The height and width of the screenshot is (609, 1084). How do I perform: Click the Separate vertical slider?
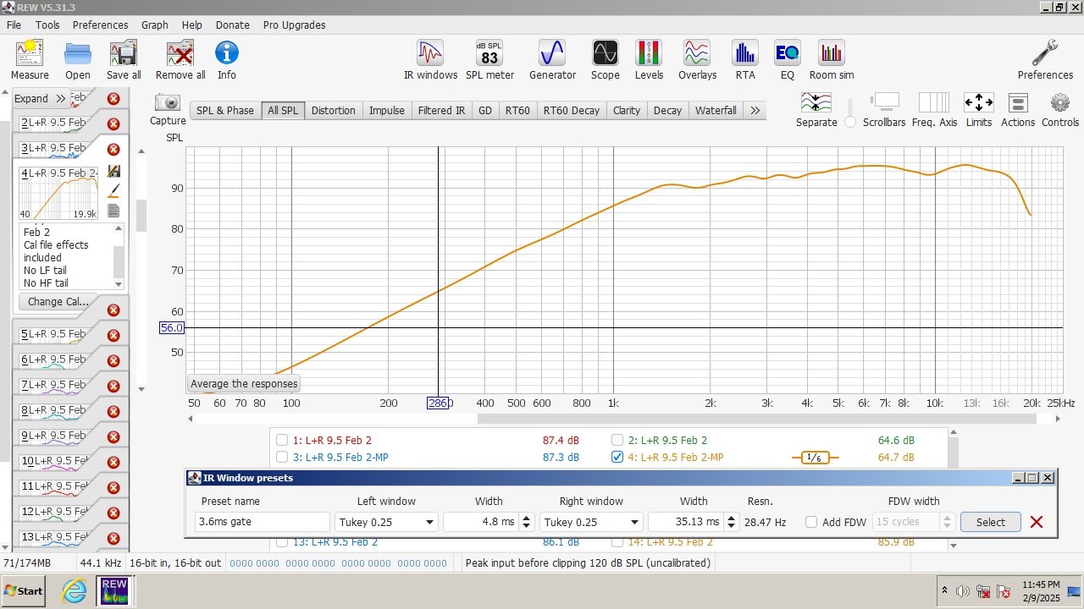(x=850, y=112)
